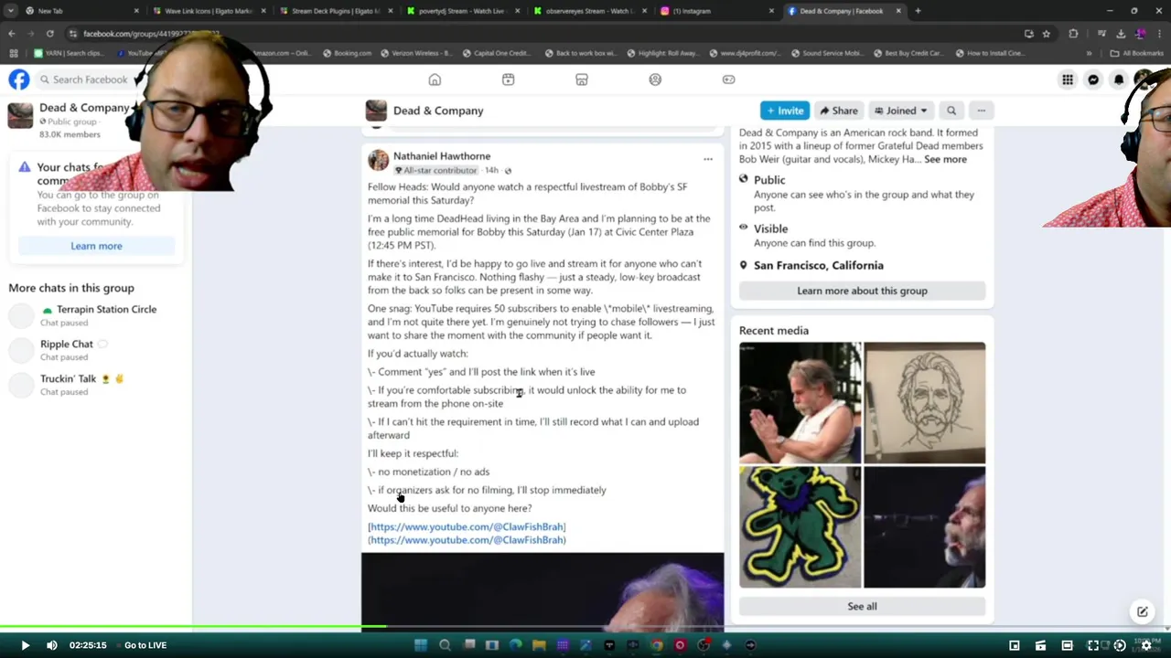Click the Share button
1171x658 pixels.
[x=839, y=111]
